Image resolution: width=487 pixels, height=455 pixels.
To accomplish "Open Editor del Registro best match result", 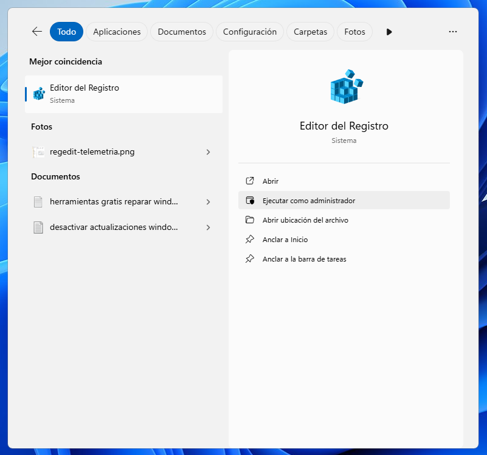I will tap(123, 94).
